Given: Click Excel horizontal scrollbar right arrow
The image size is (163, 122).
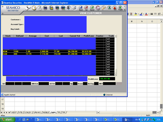Looking at the screenshot, I should click(158, 112).
